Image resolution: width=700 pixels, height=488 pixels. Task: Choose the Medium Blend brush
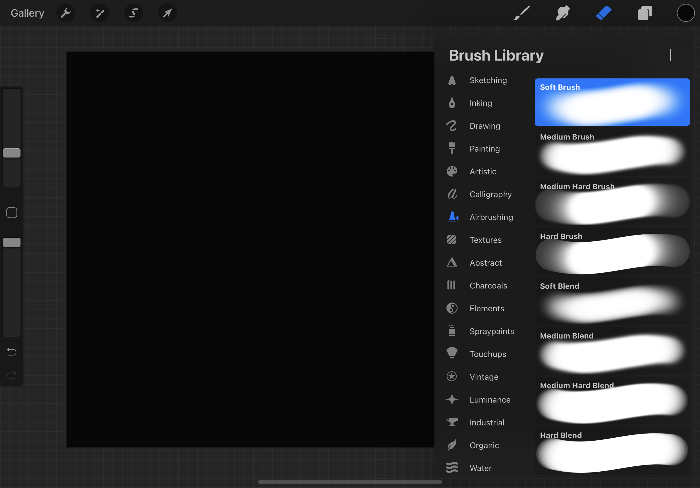pyautogui.click(x=612, y=351)
